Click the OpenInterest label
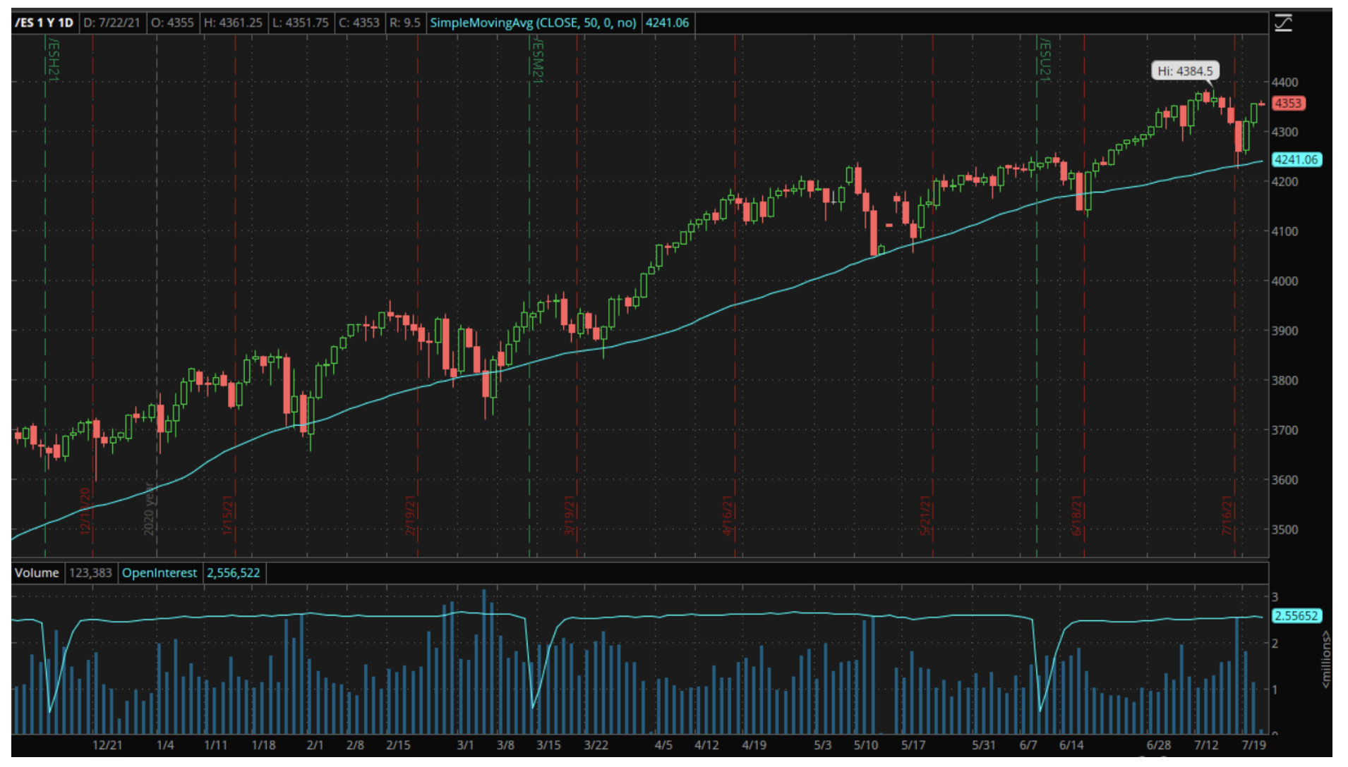Screen dimensions: 1348x767 (x=160, y=573)
